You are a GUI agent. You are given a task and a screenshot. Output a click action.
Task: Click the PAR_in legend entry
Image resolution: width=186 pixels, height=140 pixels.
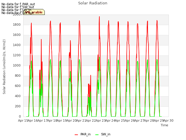pyautogui.click(x=83, y=134)
